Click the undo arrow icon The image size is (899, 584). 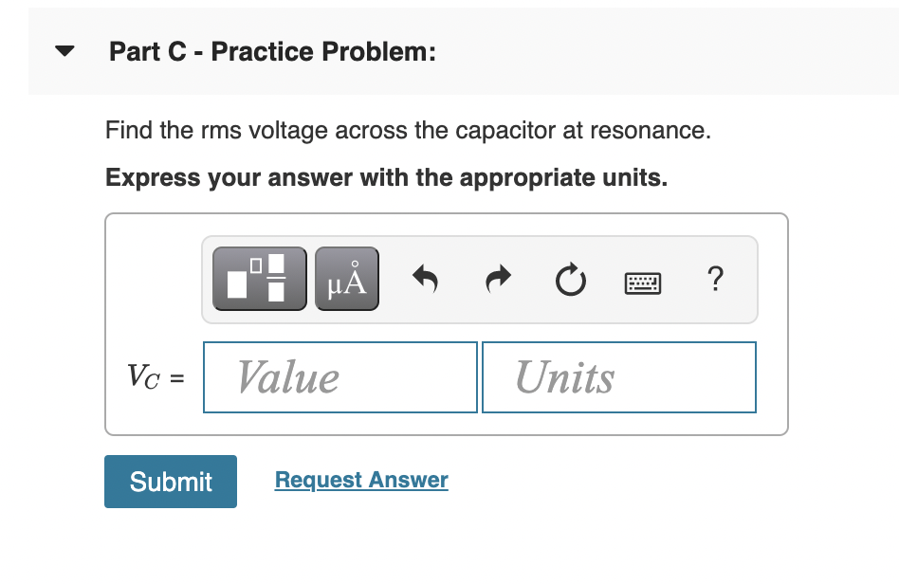pyautogui.click(x=424, y=278)
